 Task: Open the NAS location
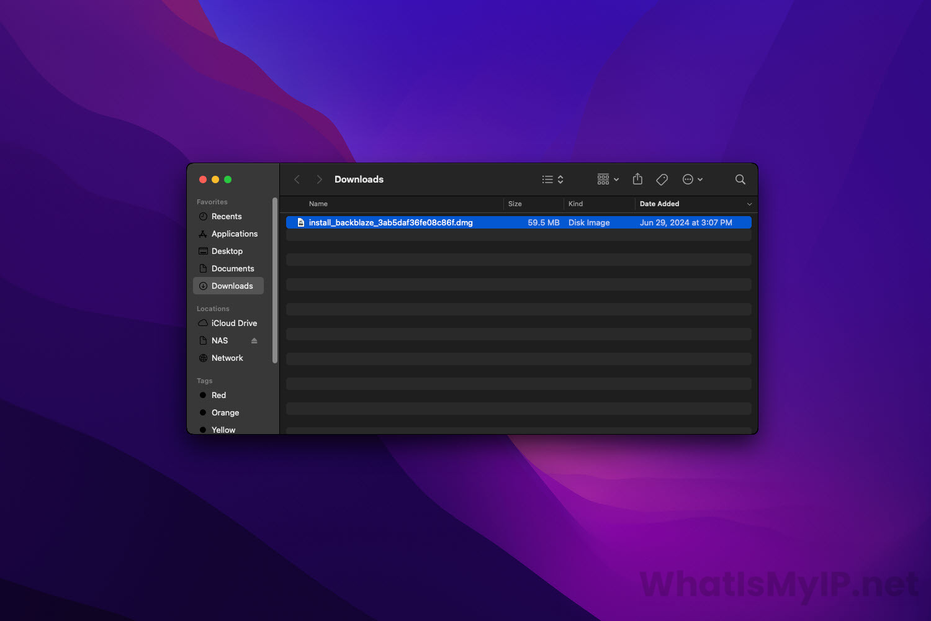point(219,340)
